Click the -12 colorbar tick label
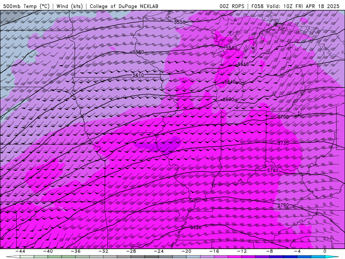 pos(242,251)
